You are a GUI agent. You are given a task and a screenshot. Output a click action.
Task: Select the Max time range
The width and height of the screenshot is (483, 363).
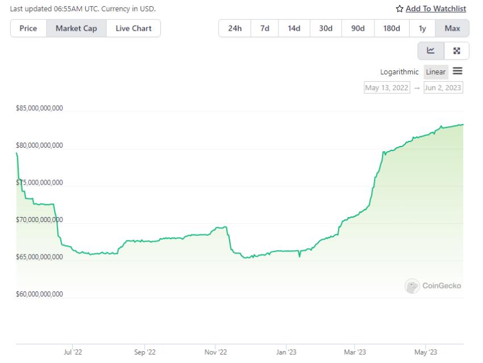pyautogui.click(x=452, y=28)
